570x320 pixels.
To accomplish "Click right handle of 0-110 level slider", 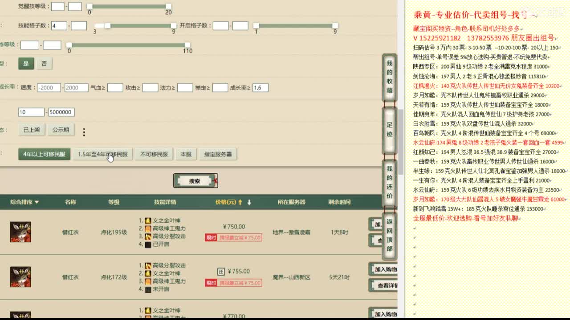I will pyautogui.click(x=187, y=45).
